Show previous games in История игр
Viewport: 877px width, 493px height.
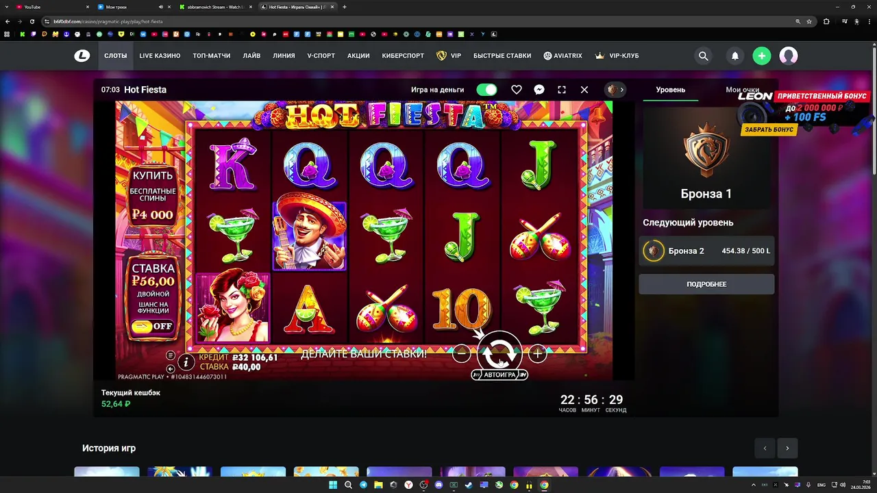[765, 448]
